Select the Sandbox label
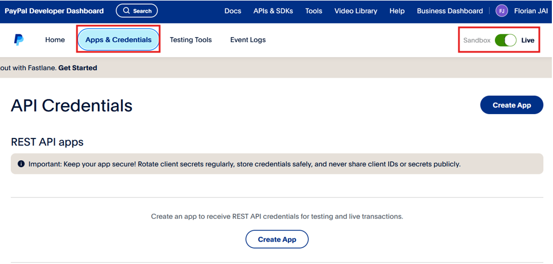 [x=477, y=40]
